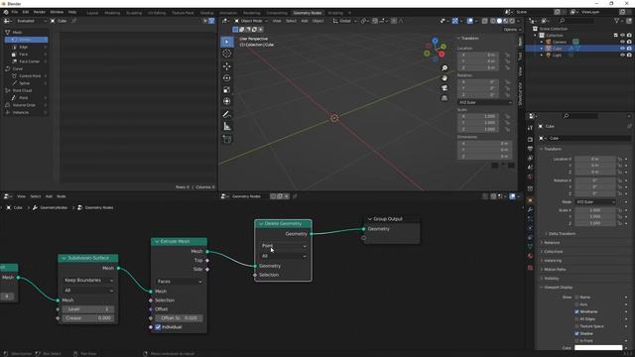Select the Annotate tool in viewport toolbar
The image size is (635, 357).
227,115
